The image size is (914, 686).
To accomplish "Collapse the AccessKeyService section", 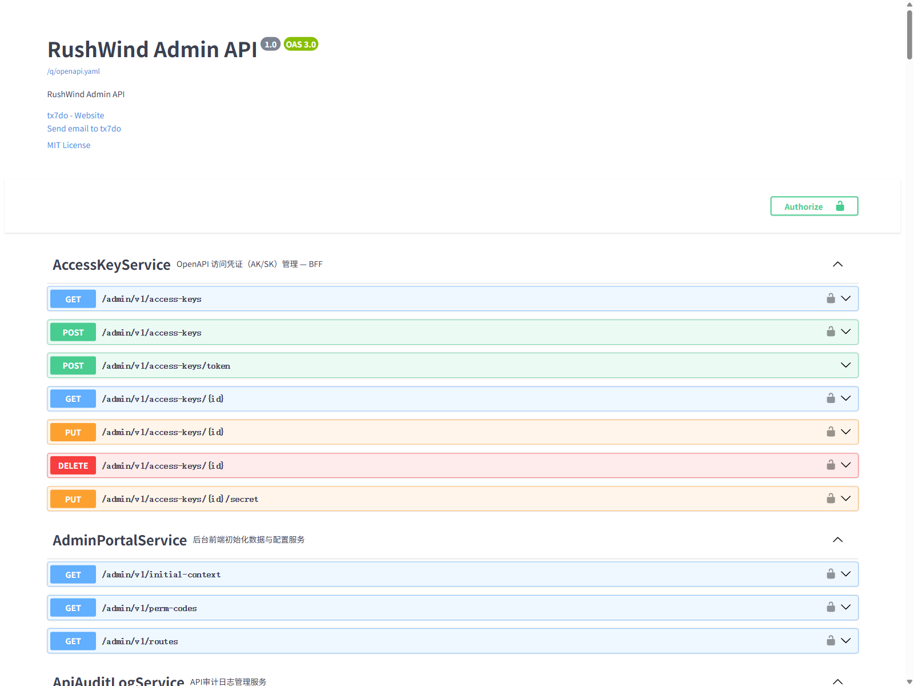I will [x=838, y=264].
